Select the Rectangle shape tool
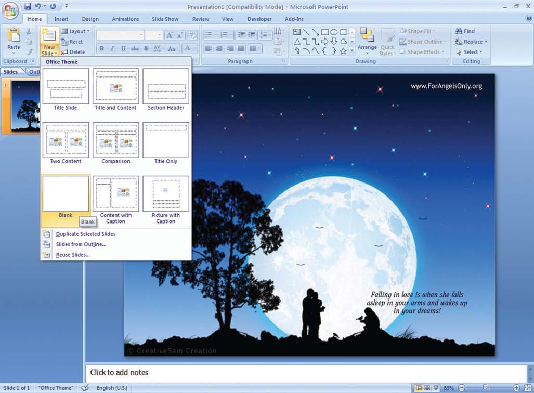The image size is (534, 393). click(326, 32)
